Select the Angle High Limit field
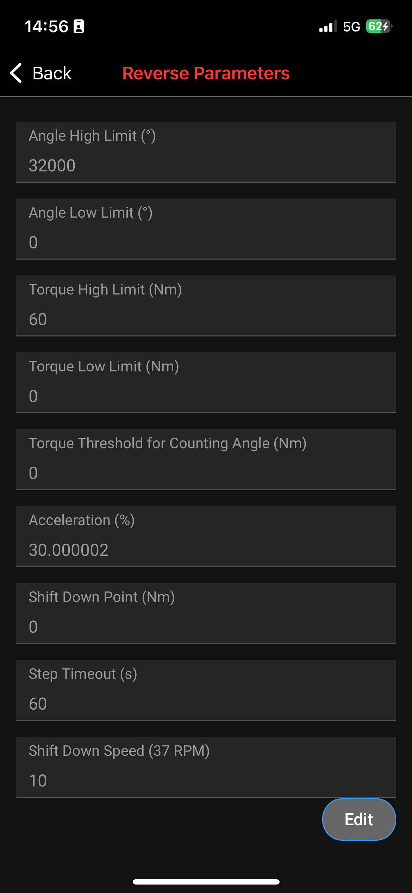 pyautogui.click(x=206, y=152)
